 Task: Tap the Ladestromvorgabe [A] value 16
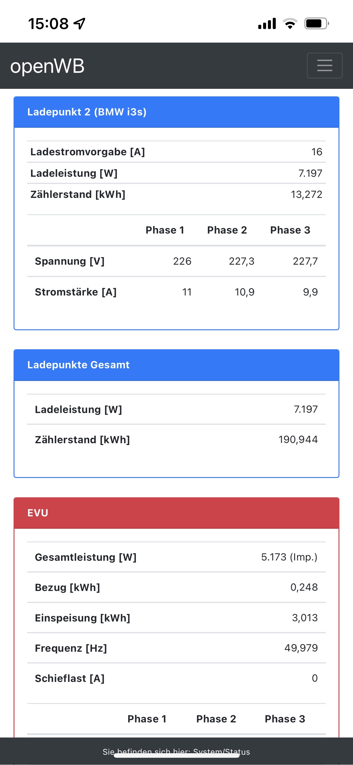point(316,152)
